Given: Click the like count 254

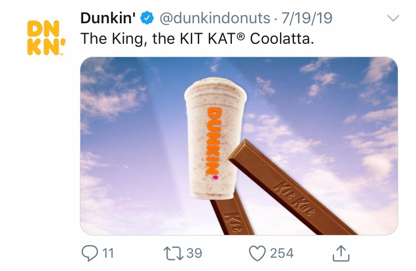Looking at the screenshot, I should (282, 253).
